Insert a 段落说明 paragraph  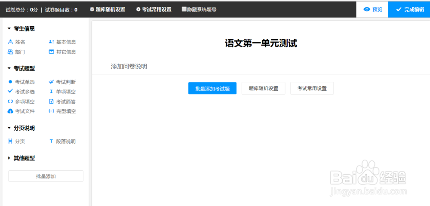coord(62,141)
